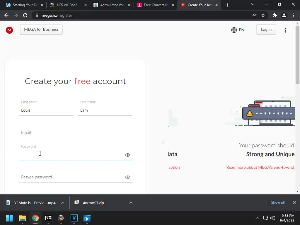Open 7-Zip from the taskbar
300x225 pixels.
[x=48, y=218]
